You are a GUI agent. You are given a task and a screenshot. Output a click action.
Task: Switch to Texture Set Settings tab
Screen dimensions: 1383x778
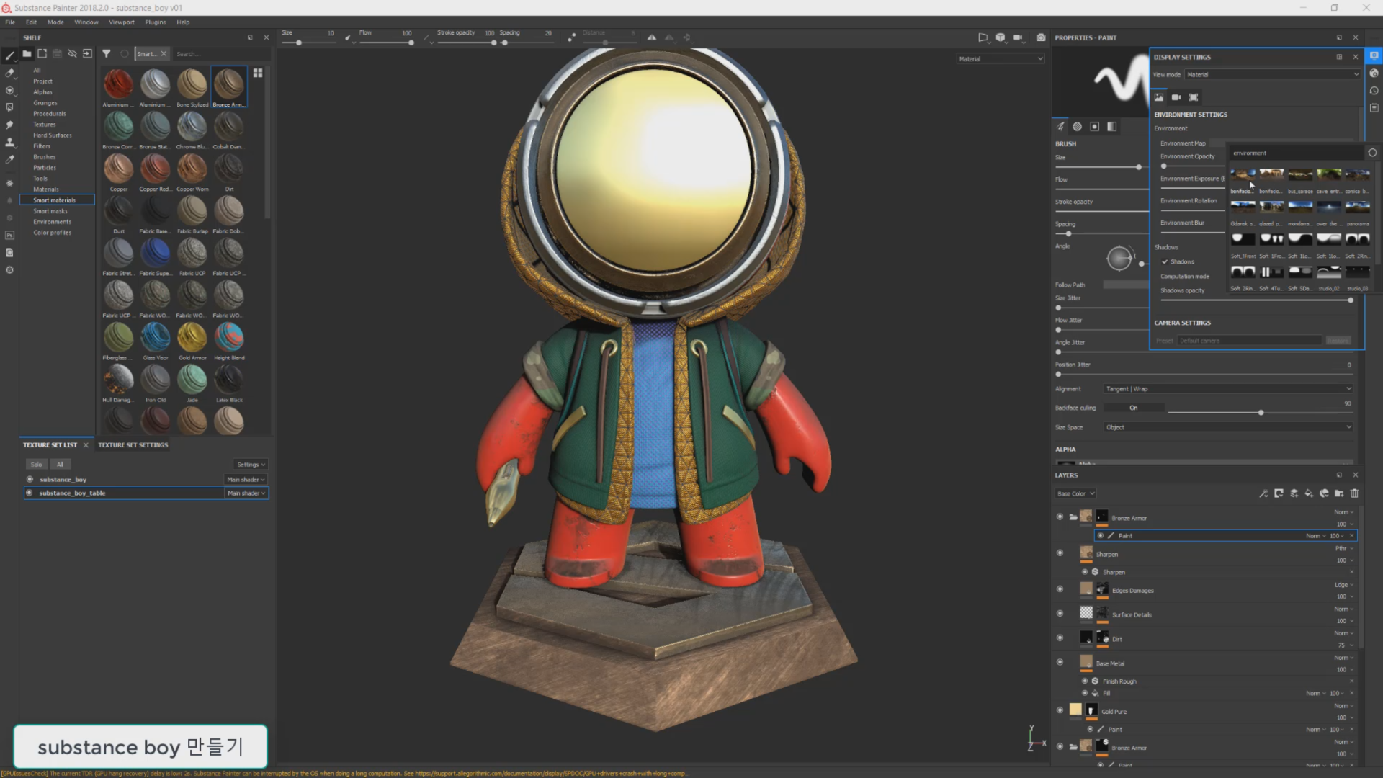pos(133,444)
